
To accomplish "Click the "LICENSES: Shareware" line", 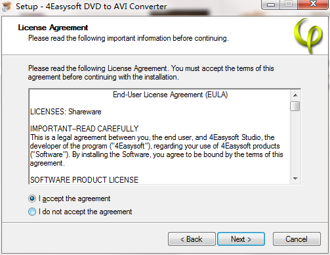I will point(66,112).
